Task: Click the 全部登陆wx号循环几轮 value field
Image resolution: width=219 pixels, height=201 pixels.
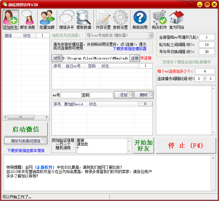Action: [207, 37]
